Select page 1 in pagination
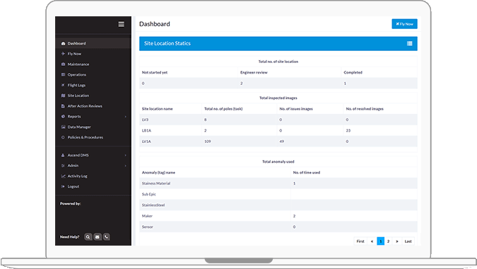The image size is (477, 269). click(381, 241)
